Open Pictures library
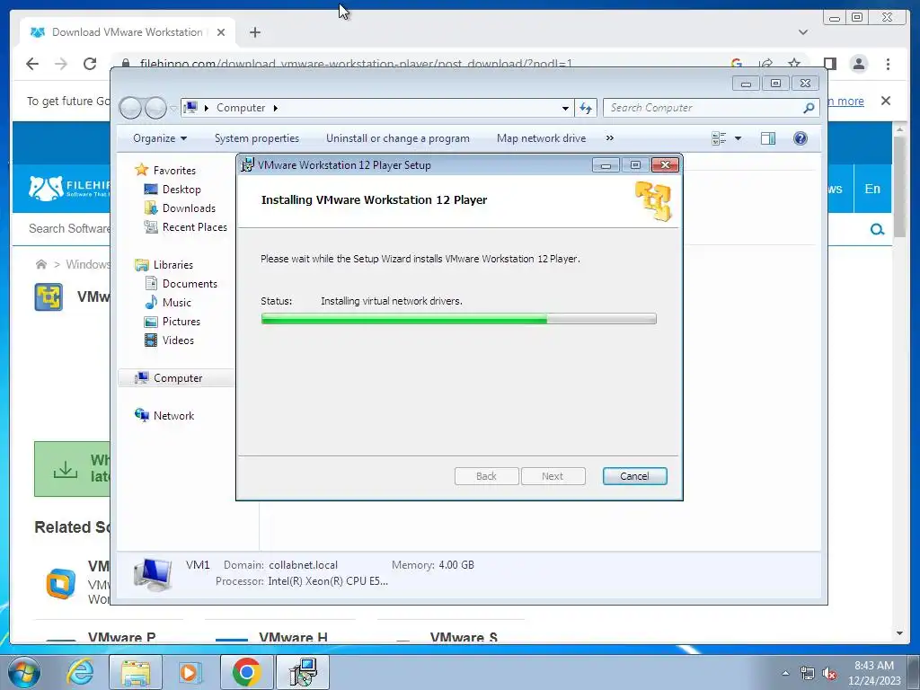The height and width of the screenshot is (690, 920). (x=181, y=322)
